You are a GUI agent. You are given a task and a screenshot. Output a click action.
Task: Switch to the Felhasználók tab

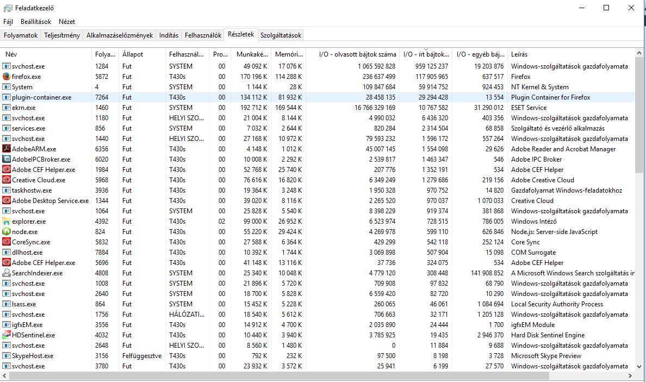click(203, 35)
